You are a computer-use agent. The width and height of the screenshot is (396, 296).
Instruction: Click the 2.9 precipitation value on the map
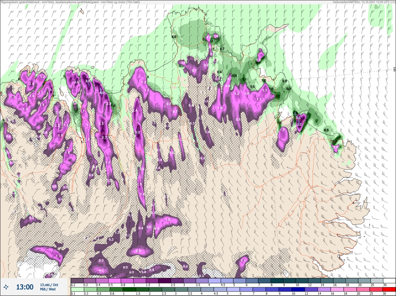click(x=109, y=104)
